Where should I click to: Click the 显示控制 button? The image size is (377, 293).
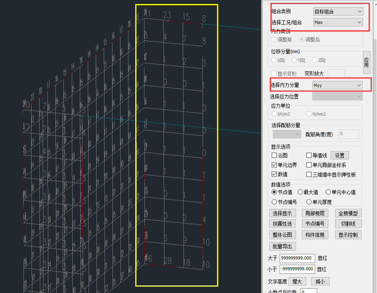[348, 235]
